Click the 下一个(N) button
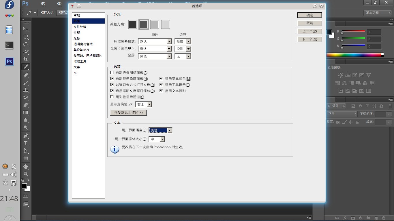This screenshot has height=221, width=394. 310,39
